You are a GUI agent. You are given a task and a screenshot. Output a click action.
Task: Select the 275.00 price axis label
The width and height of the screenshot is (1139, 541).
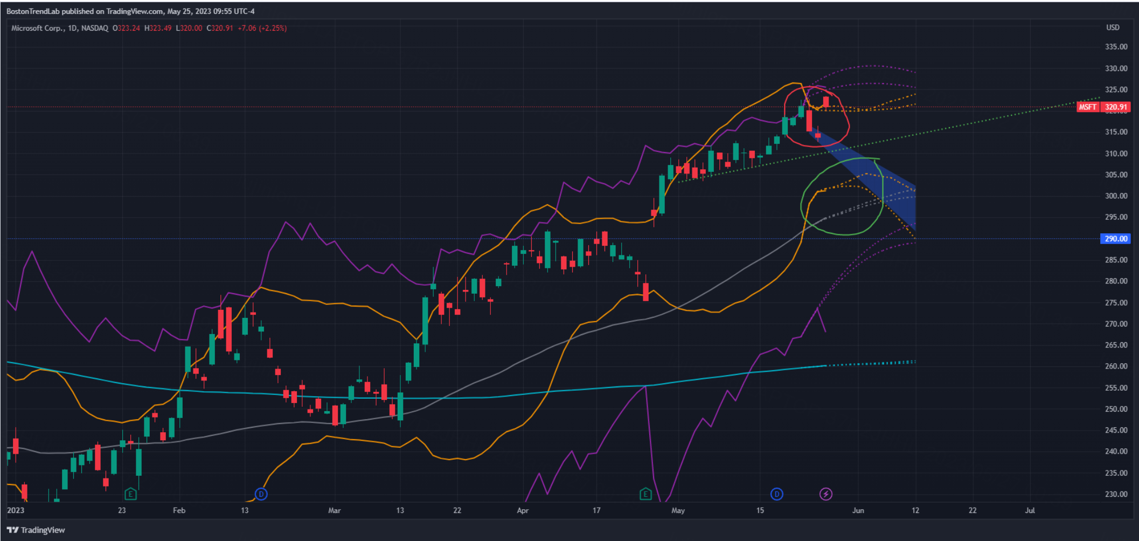pyautogui.click(x=1116, y=303)
